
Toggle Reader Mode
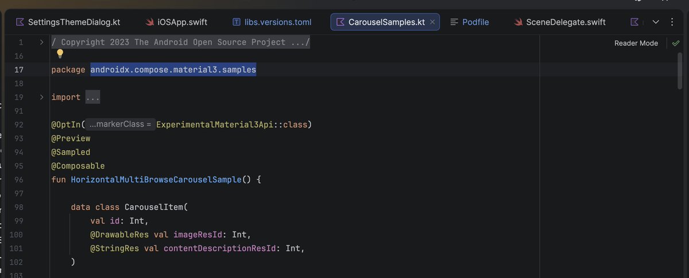coord(636,43)
